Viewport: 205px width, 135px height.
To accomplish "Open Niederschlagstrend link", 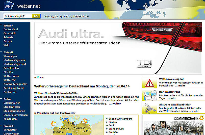I will point(15,64).
